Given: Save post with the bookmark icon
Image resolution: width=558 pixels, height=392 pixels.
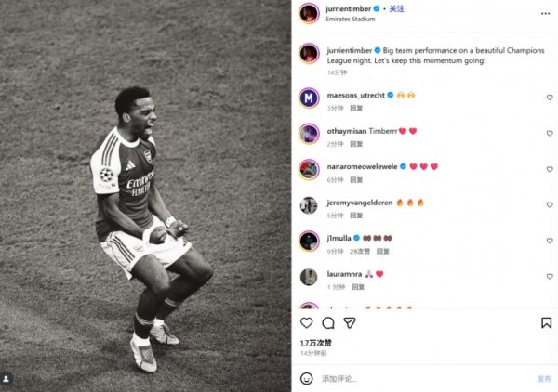Looking at the screenshot, I should 546,322.
